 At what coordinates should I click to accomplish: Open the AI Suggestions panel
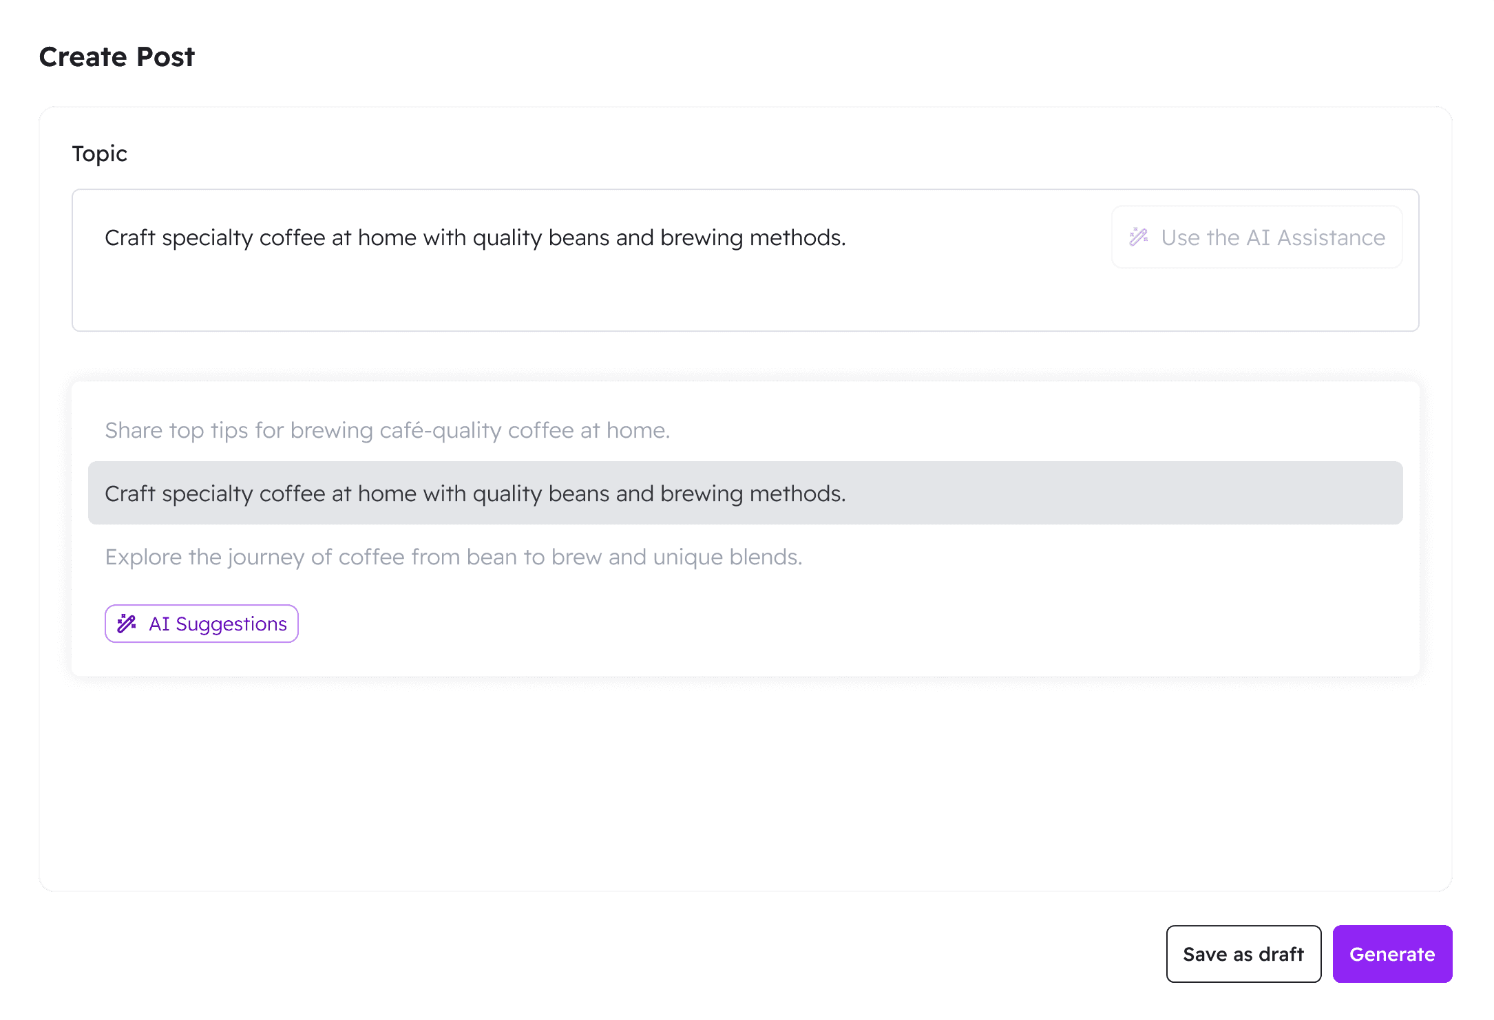201,624
